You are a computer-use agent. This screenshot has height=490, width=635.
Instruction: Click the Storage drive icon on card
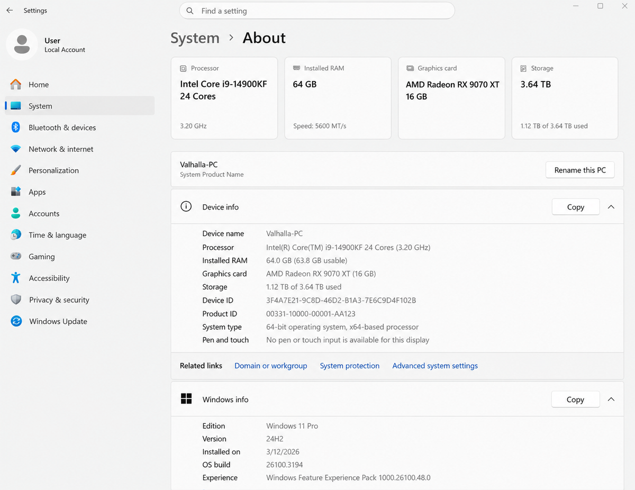523,68
